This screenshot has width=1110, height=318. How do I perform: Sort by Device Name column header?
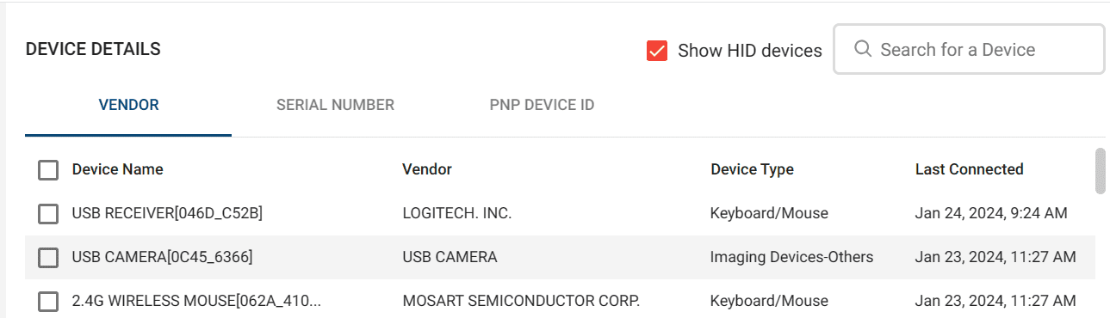pos(118,169)
